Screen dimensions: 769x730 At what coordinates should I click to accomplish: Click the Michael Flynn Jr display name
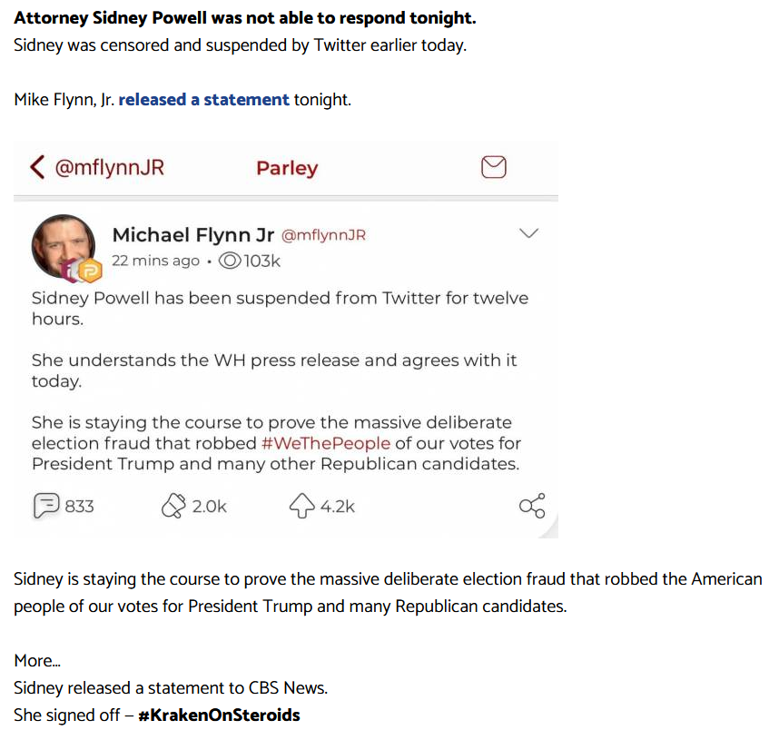[x=193, y=235]
